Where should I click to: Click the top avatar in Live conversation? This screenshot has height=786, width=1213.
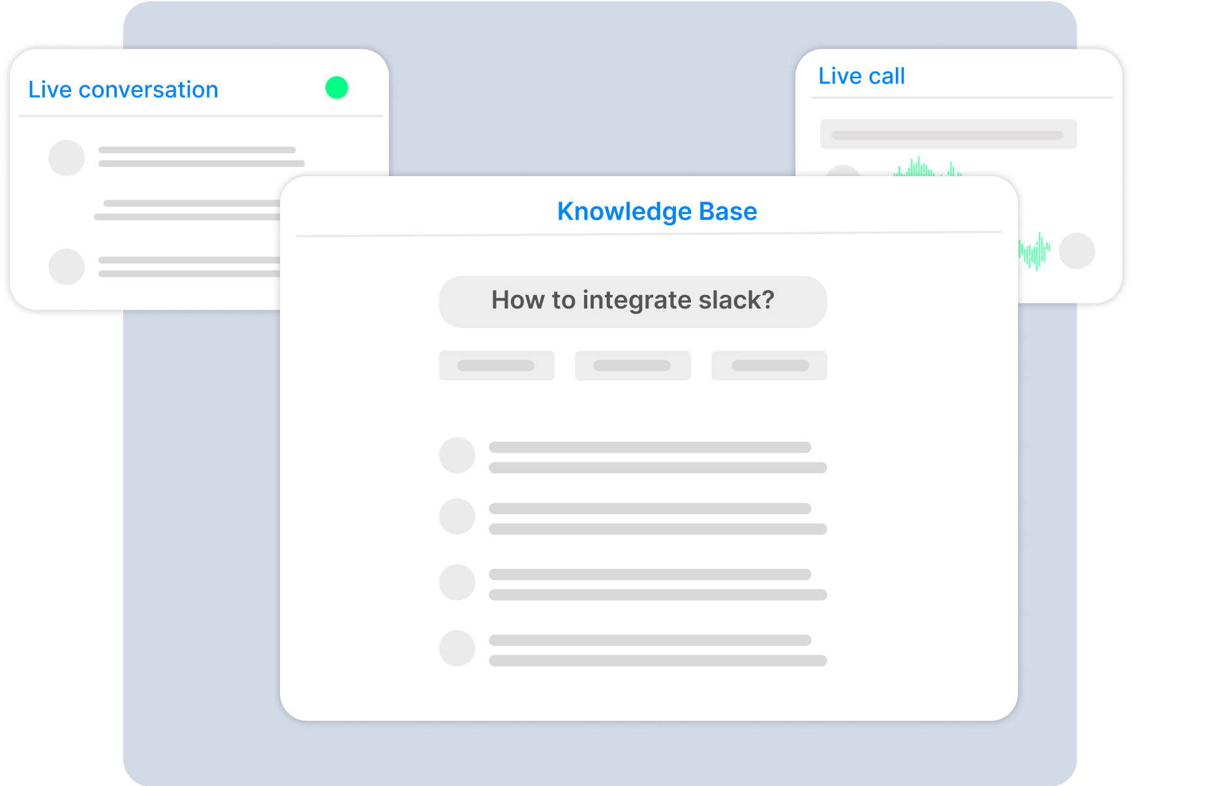(67, 158)
